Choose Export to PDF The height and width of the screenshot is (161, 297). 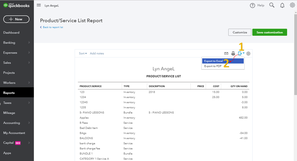point(223,66)
